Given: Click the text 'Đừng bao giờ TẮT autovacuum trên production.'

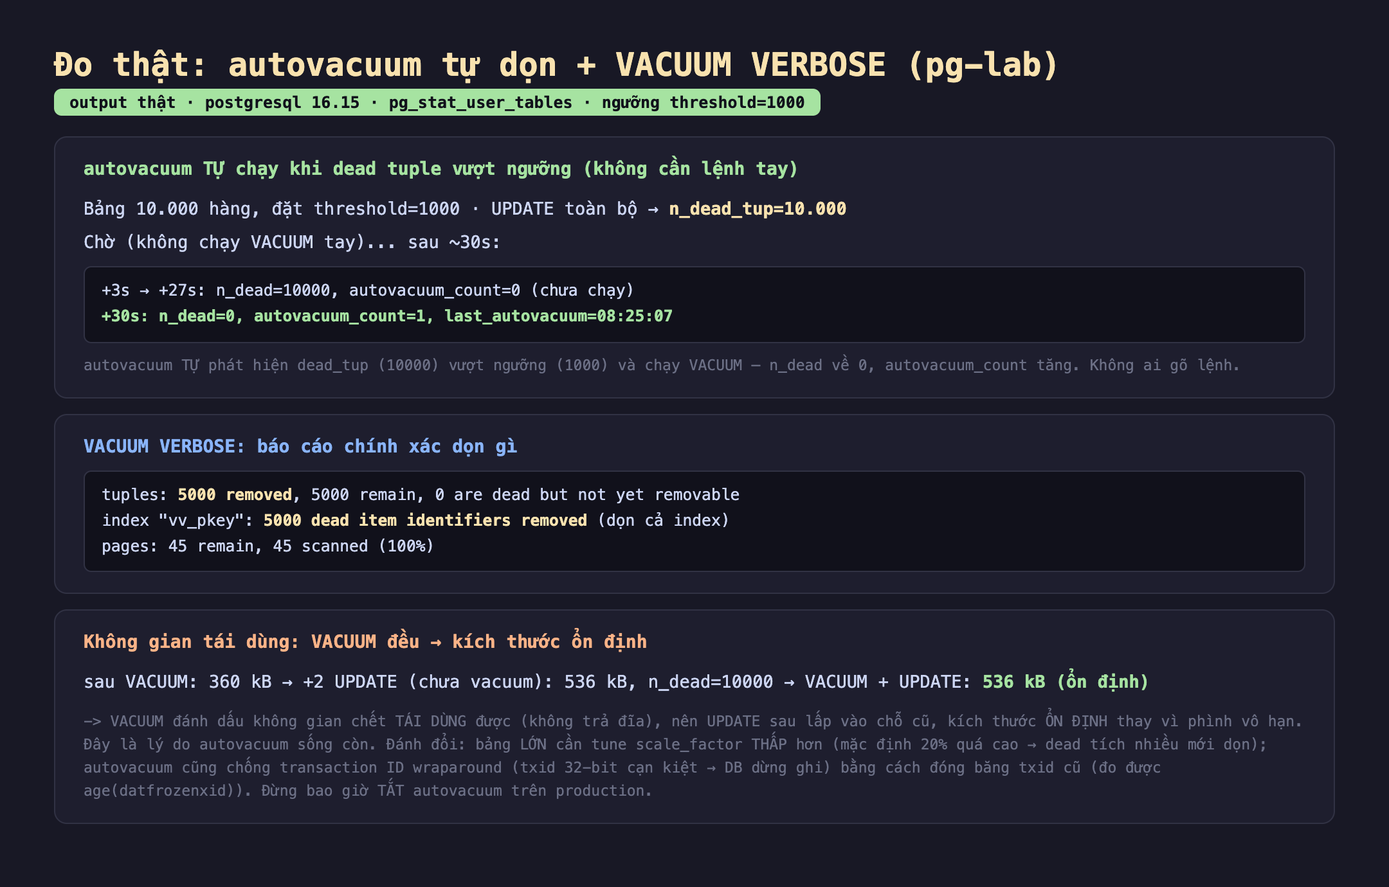Looking at the screenshot, I should point(457,791).
